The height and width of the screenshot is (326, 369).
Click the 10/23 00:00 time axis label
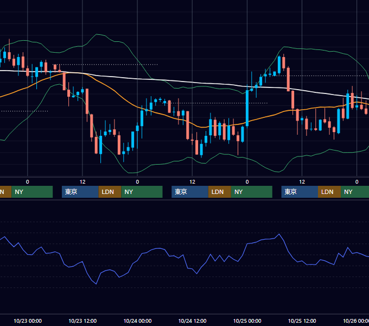[28, 321]
